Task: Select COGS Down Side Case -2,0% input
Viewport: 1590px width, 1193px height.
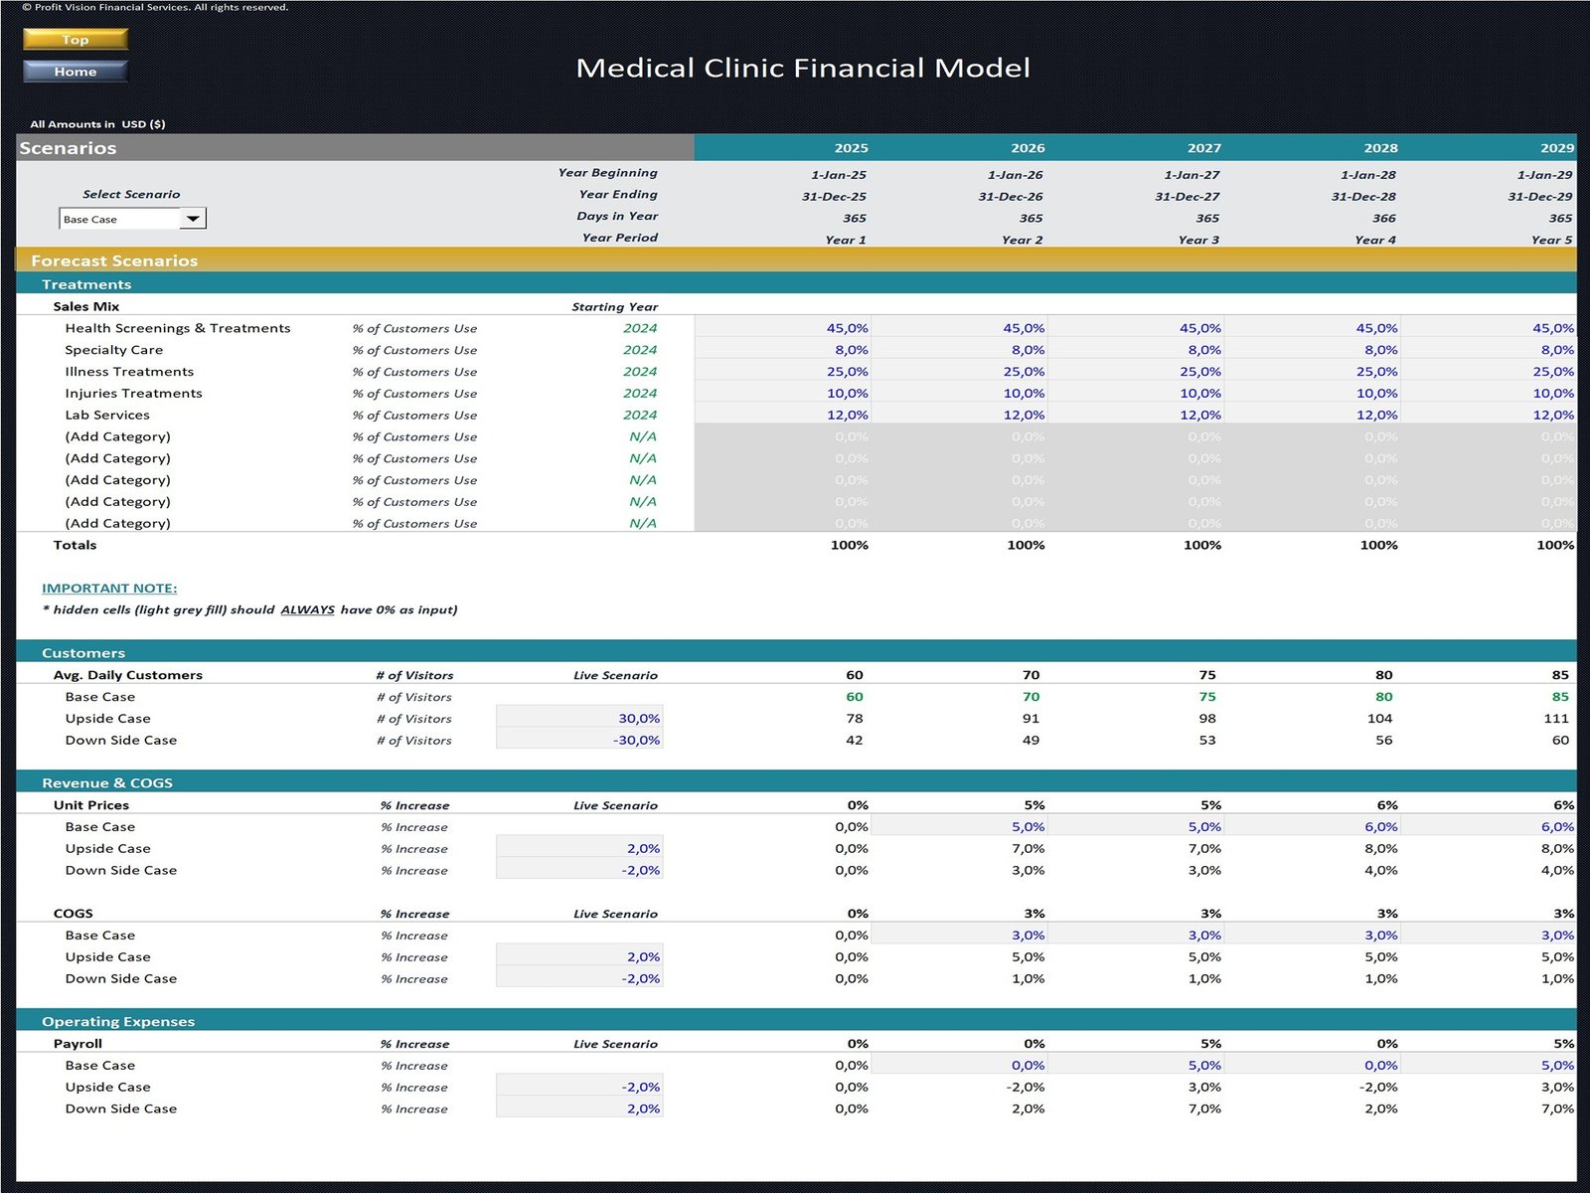Action: point(579,979)
